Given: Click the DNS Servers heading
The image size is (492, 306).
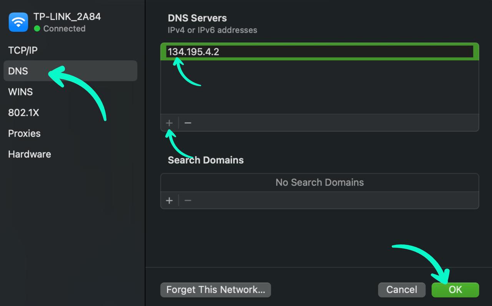Looking at the screenshot, I should pos(197,18).
